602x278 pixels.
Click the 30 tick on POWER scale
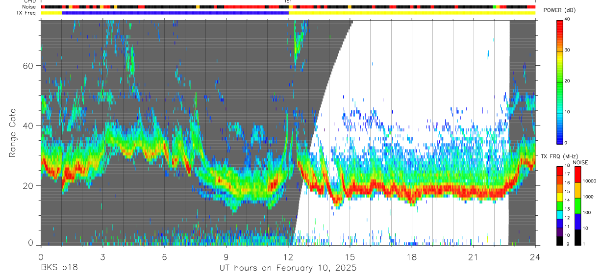(568, 50)
